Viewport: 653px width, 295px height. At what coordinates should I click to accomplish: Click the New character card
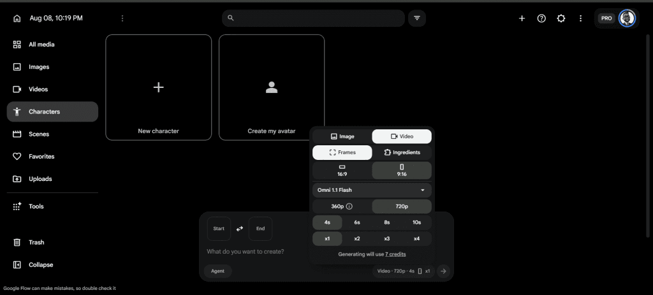159,87
